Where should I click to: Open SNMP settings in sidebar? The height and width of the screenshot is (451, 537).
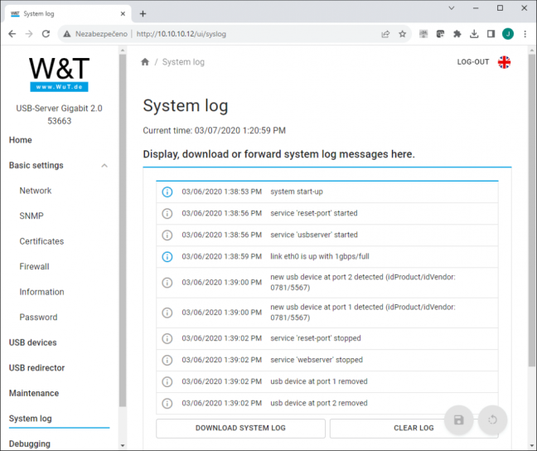tap(31, 216)
